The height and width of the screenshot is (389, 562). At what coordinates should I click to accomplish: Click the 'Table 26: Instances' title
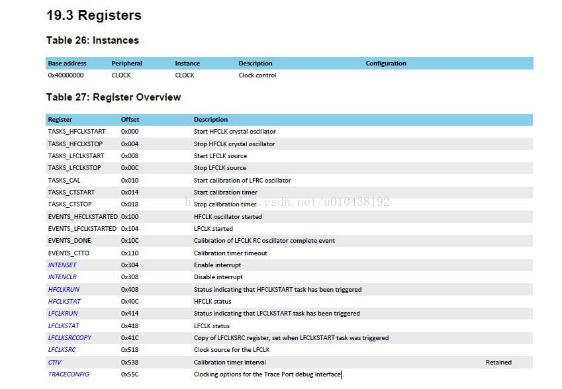click(x=93, y=40)
